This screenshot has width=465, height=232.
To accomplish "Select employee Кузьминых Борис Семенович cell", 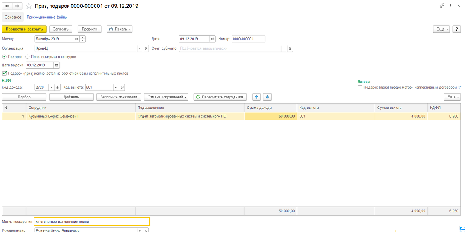I will [x=81, y=116].
